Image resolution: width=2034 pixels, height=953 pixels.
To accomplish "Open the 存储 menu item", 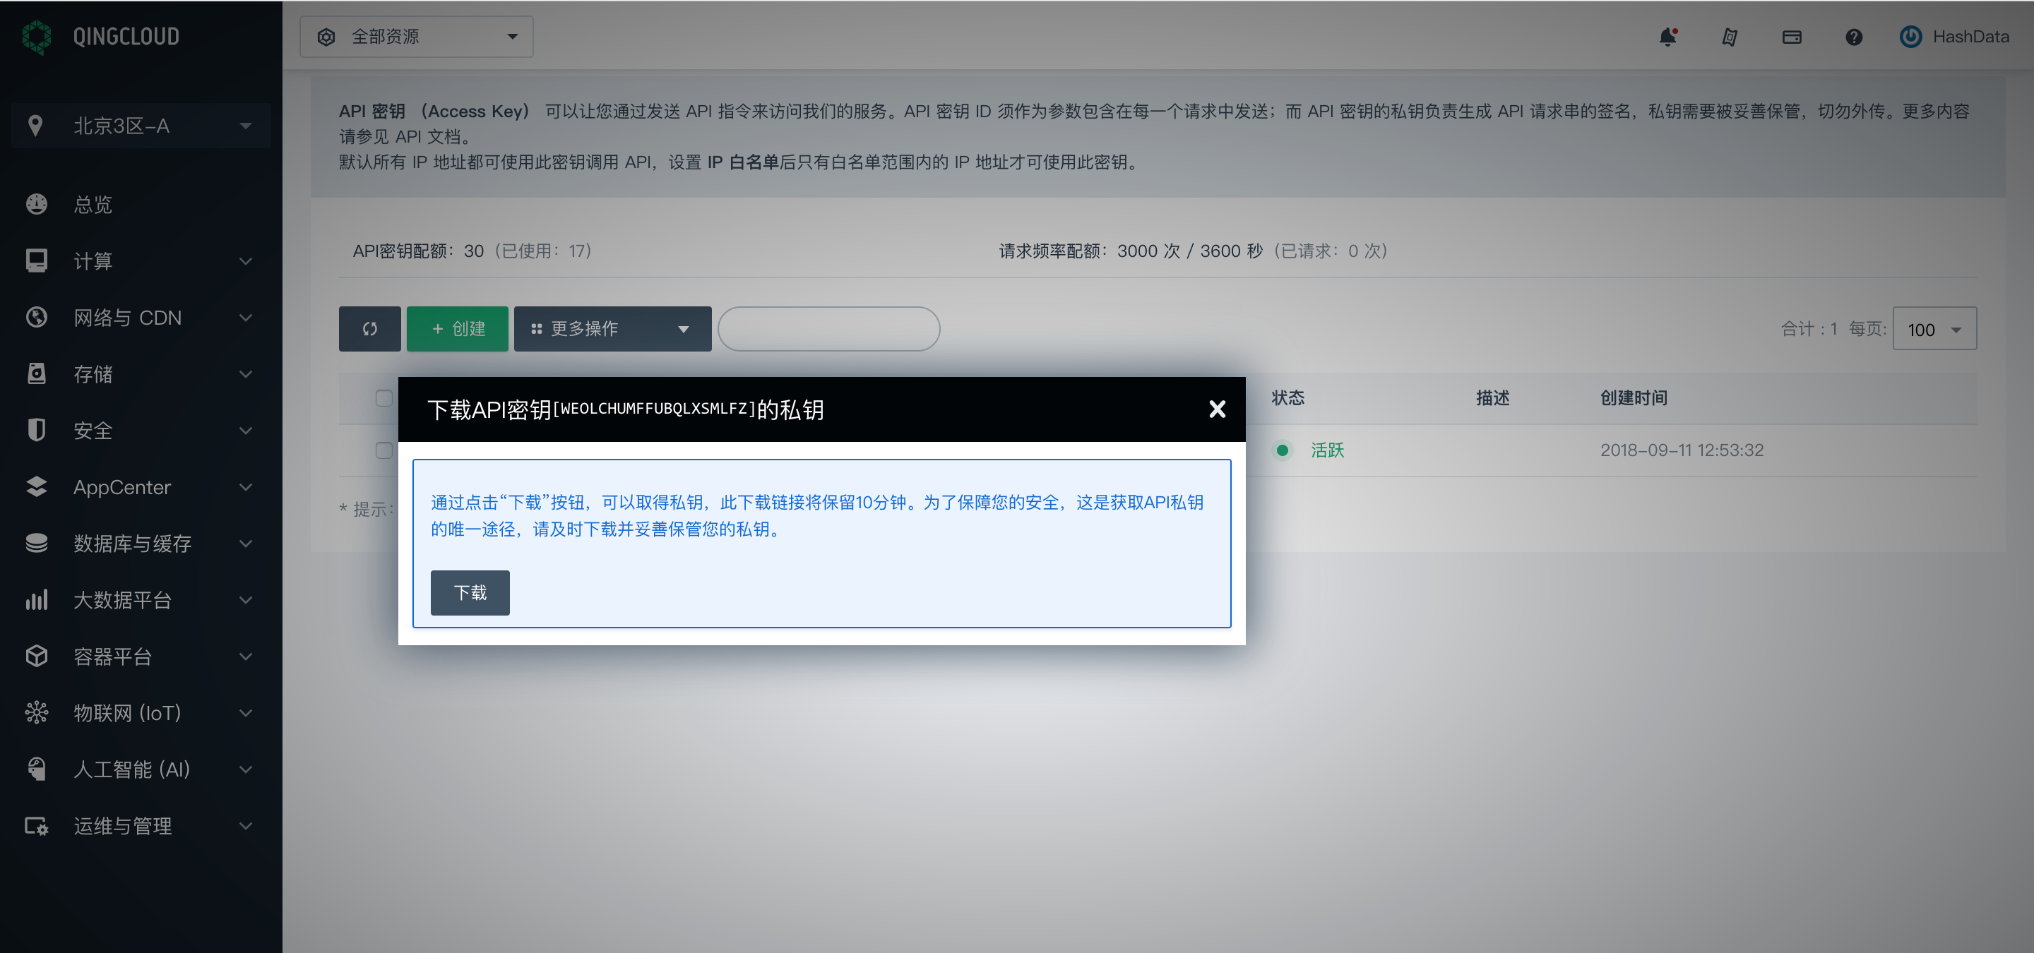I will (141, 374).
